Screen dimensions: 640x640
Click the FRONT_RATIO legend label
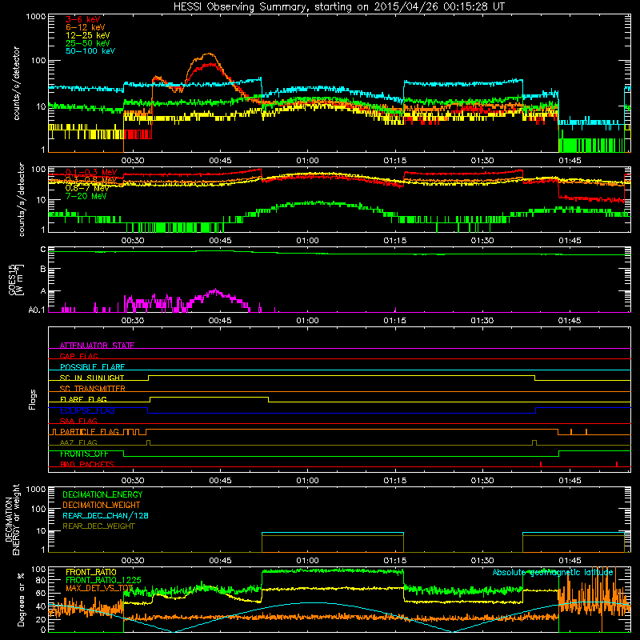pos(90,572)
